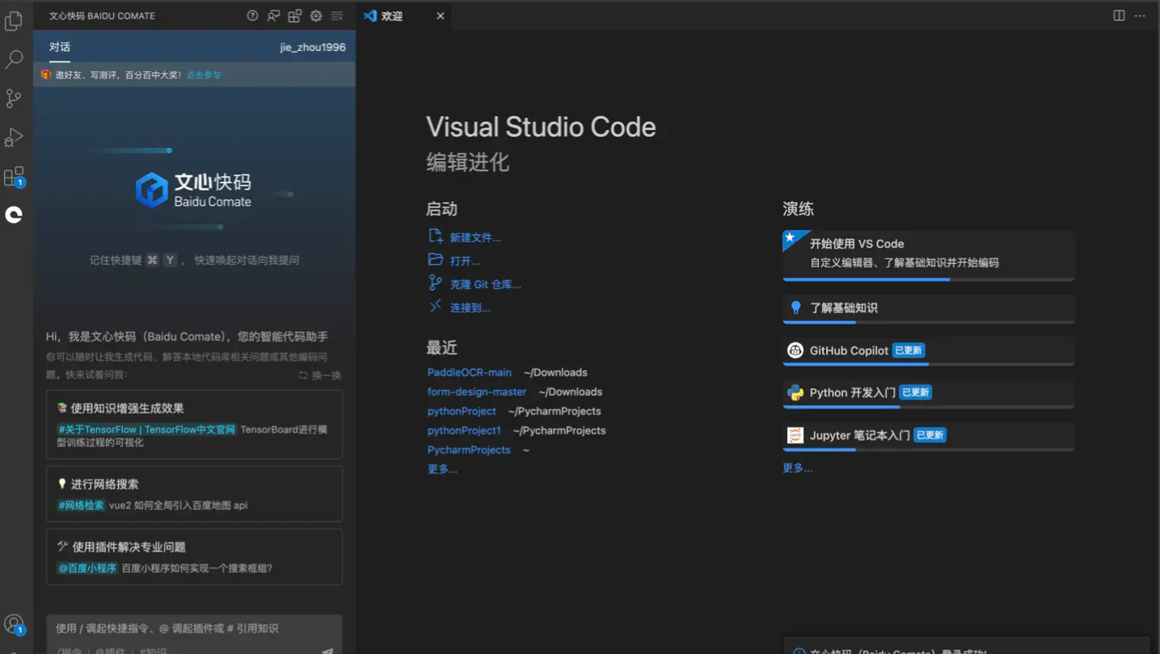Click 换一换 to refresh suggestions
The image size is (1160, 654).
coord(327,375)
